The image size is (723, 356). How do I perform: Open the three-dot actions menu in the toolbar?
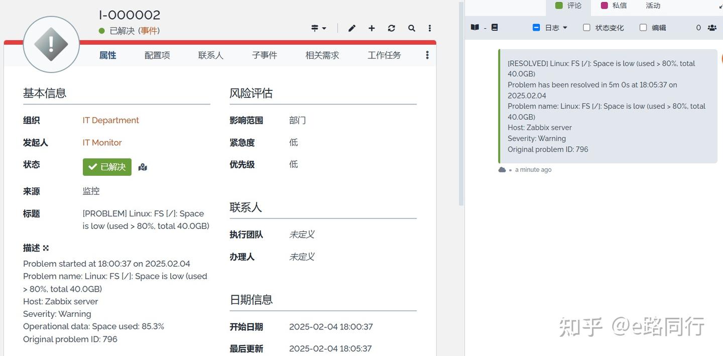pyautogui.click(x=430, y=28)
